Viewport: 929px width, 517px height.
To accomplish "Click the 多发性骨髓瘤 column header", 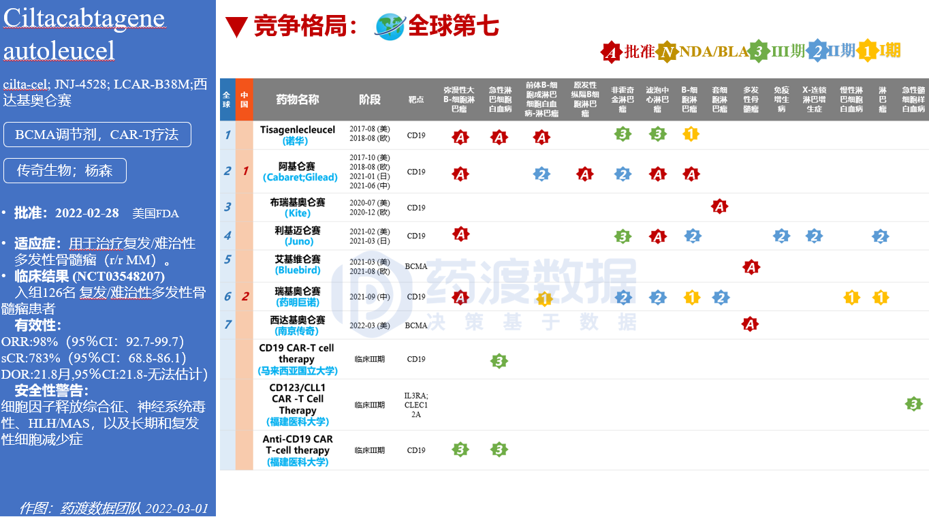I will [751, 99].
